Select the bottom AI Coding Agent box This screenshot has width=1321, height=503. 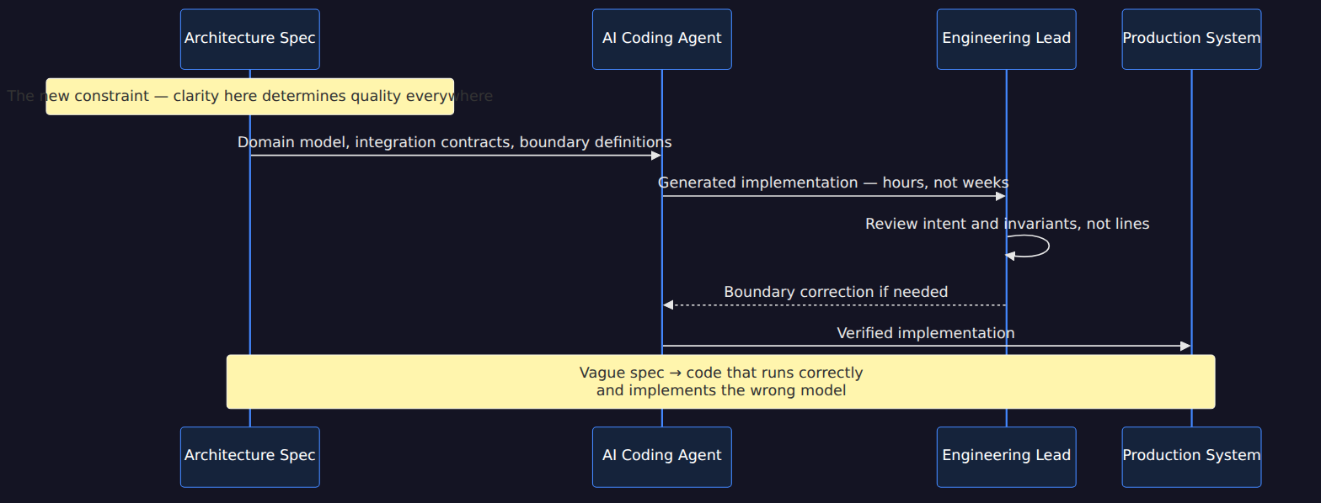click(x=661, y=457)
